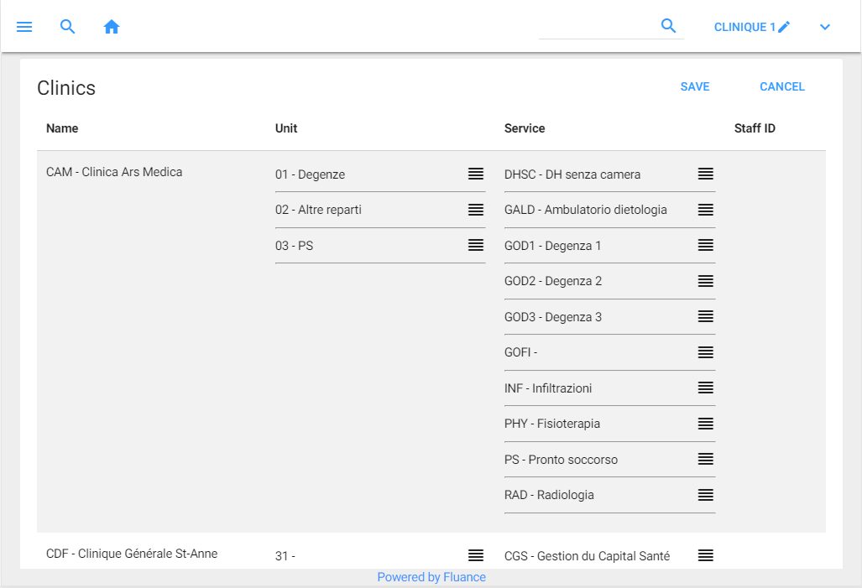Click the handle for INF - Infiltrazioni

[706, 388]
